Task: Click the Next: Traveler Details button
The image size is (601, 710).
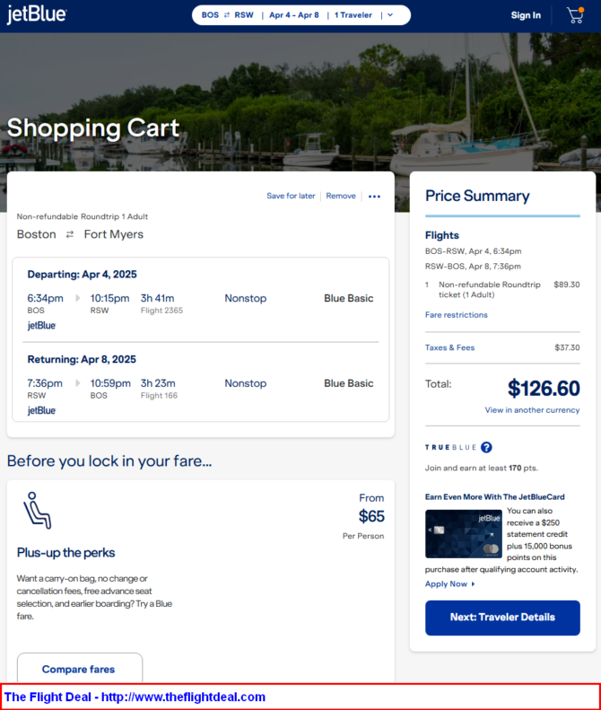Action: pos(502,618)
